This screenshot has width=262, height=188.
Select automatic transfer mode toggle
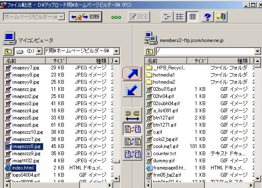tap(132, 129)
